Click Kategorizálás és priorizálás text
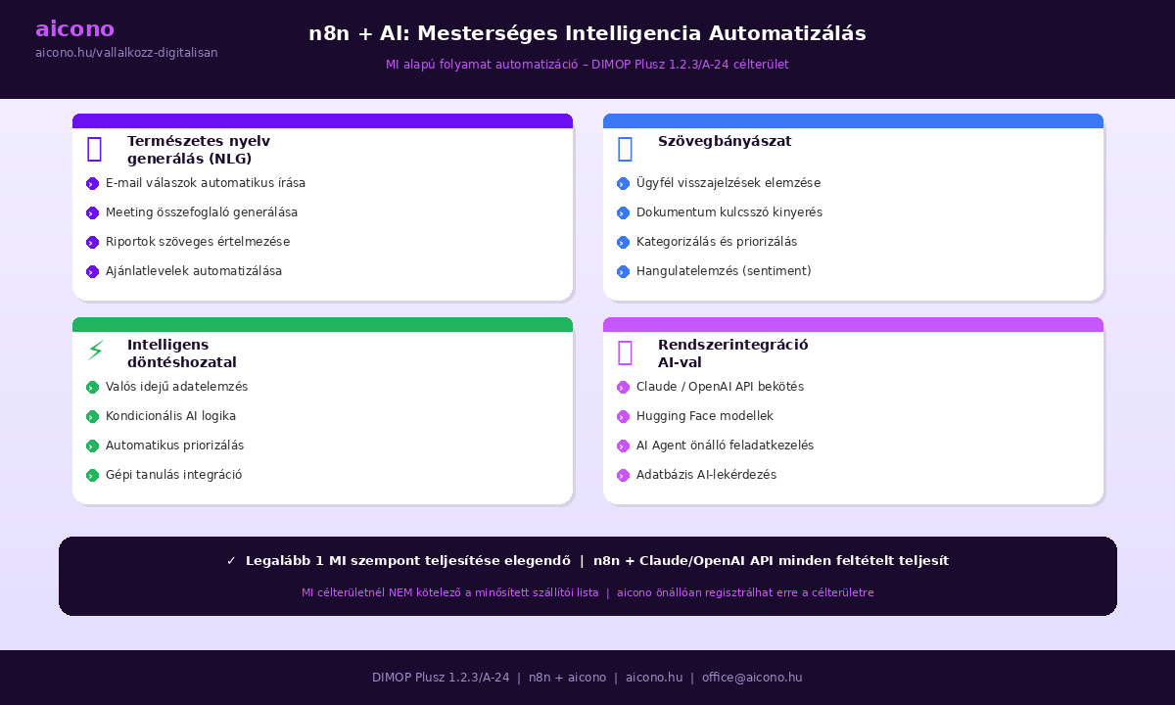The image size is (1175, 705). coord(717,242)
